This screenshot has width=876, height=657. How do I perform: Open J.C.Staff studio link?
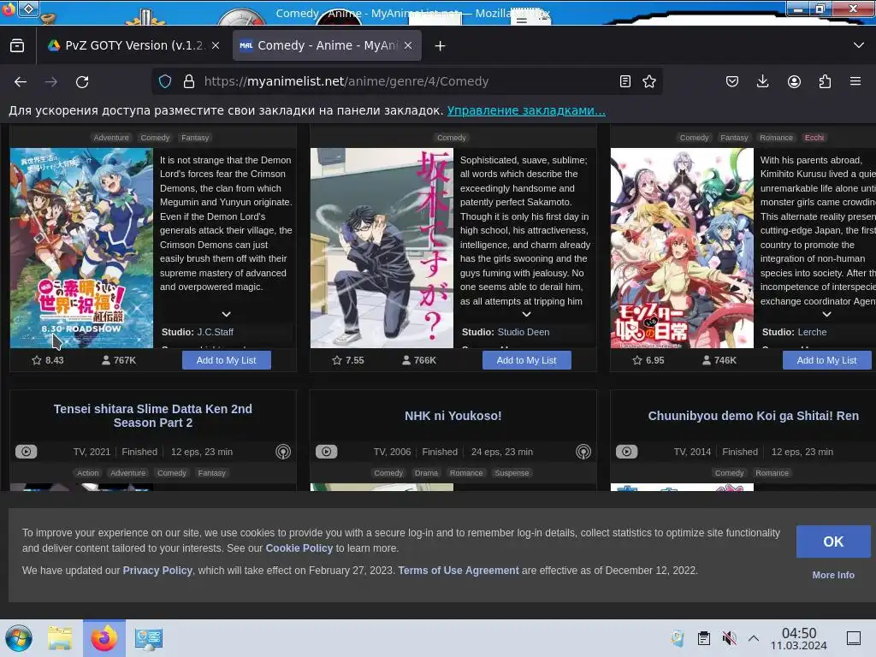[x=215, y=332]
